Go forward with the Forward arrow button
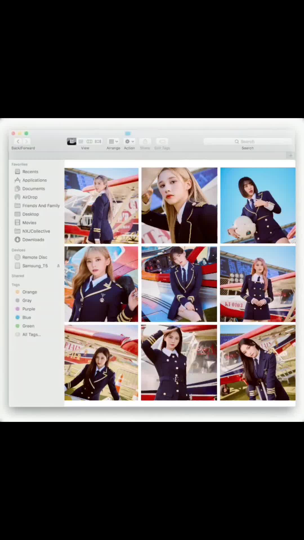Image resolution: width=304 pixels, height=540 pixels. [x=26, y=141]
